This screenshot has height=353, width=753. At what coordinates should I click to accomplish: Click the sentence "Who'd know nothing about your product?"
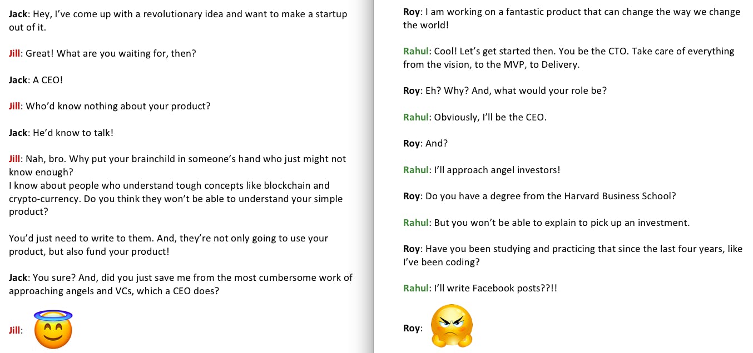(x=118, y=106)
